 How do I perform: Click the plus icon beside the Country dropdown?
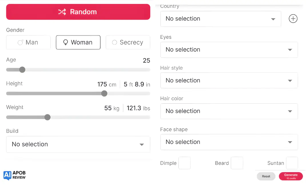click(x=293, y=19)
